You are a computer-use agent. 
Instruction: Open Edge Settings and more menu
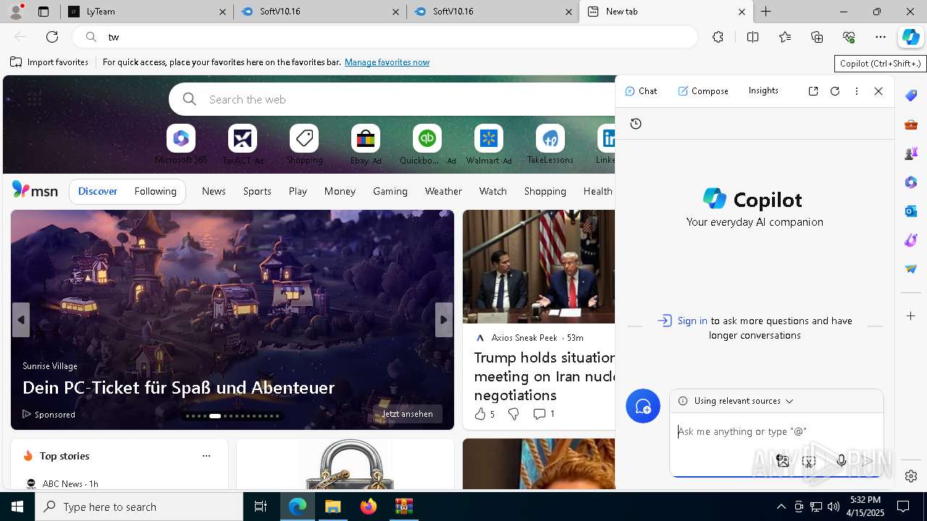[x=881, y=37]
